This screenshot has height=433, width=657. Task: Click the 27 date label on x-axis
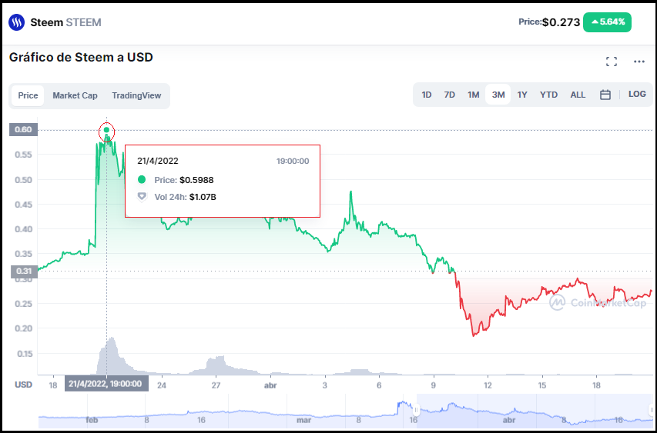click(216, 385)
